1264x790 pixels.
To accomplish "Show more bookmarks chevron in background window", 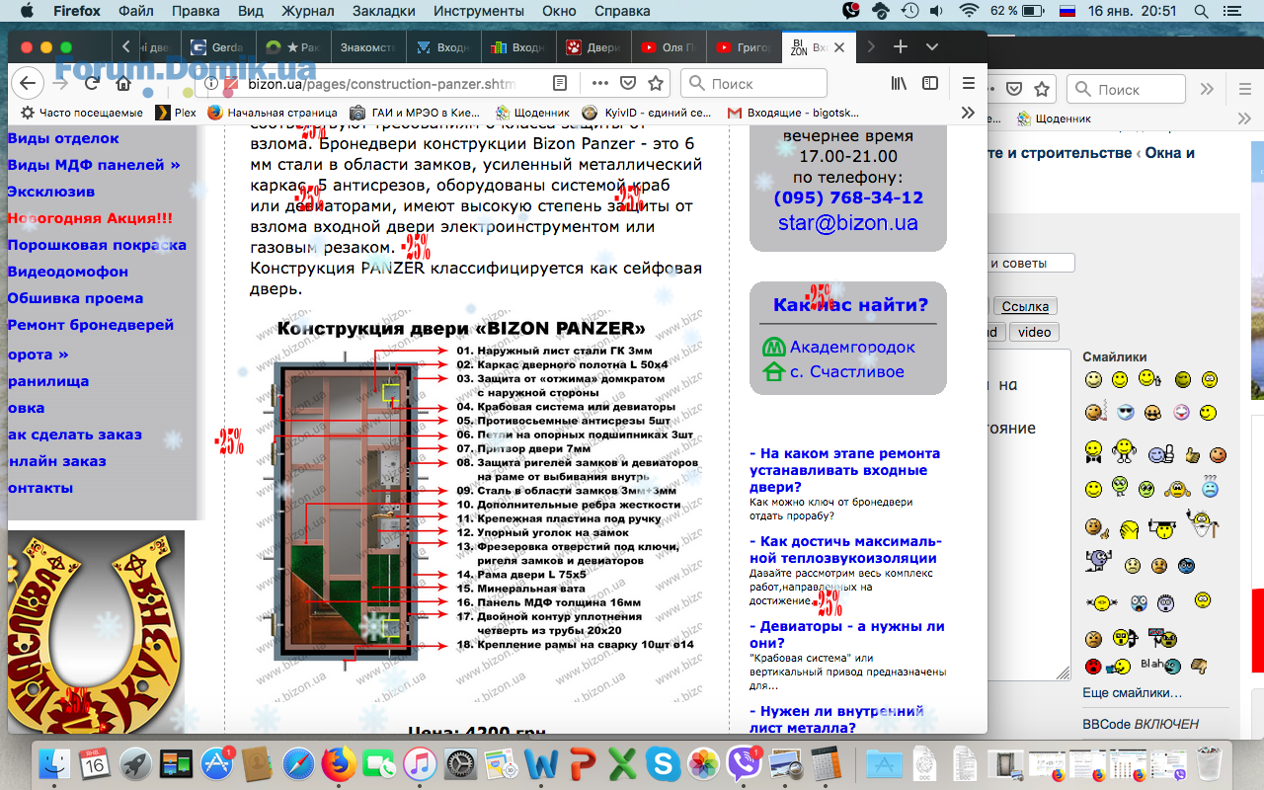I will click(1244, 118).
